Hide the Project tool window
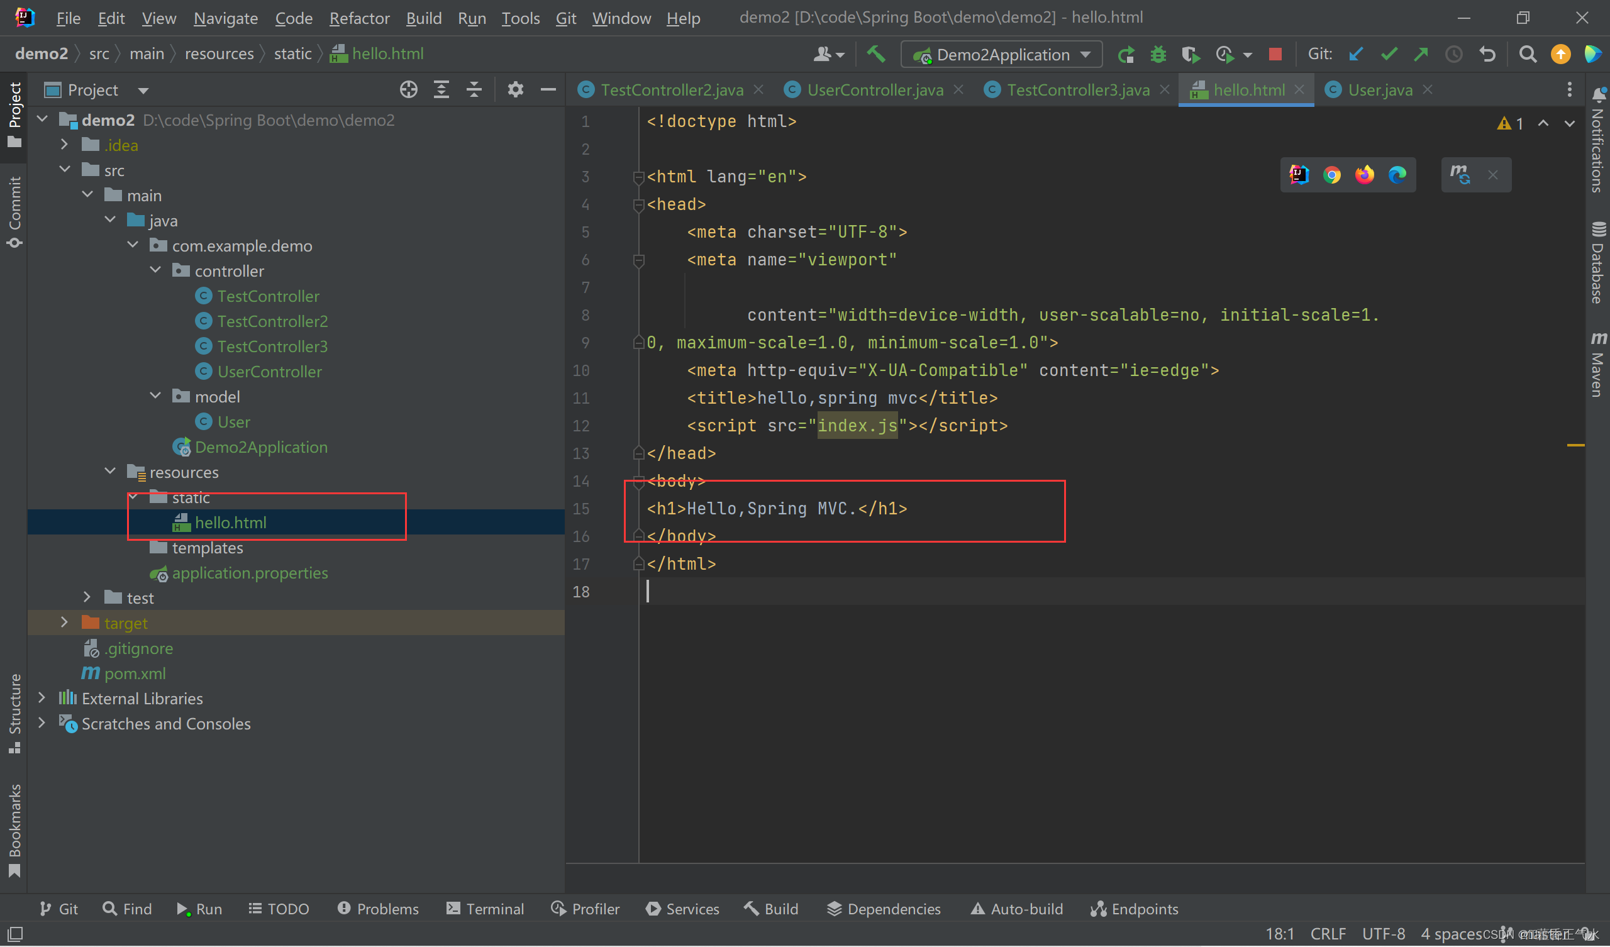1610x947 pixels. click(548, 89)
